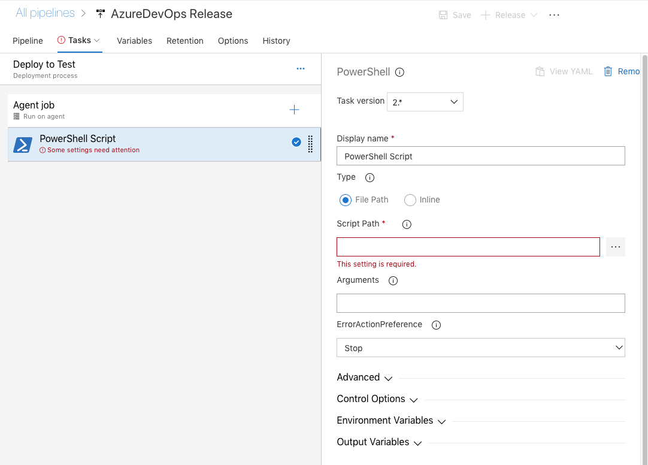Click the All pipelines breadcrumb link
The width and height of the screenshot is (648, 465).
pos(45,13)
